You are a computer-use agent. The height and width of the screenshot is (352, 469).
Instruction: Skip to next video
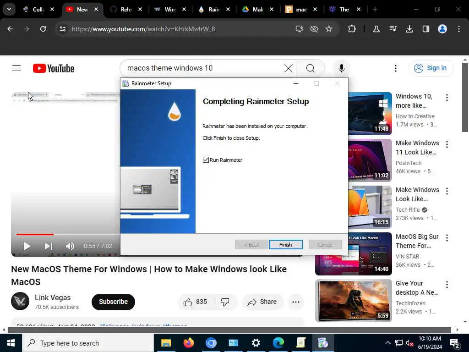(49, 246)
